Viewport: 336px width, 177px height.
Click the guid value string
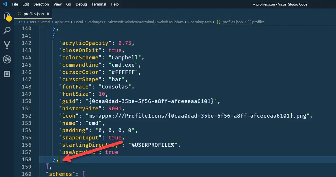click(151, 101)
